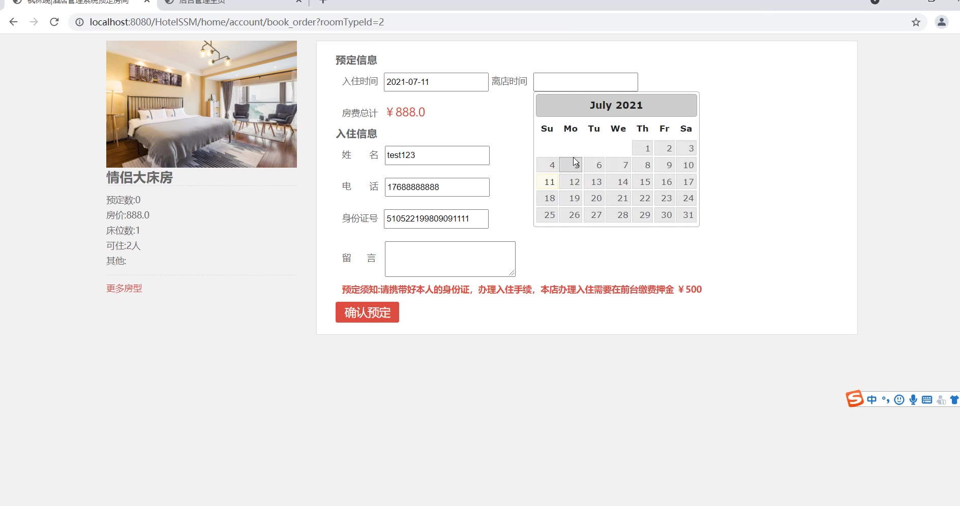This screenshot has width=960, height=506.
Task: Choose July 13 as check-out date
Action: tap(594, 181)
